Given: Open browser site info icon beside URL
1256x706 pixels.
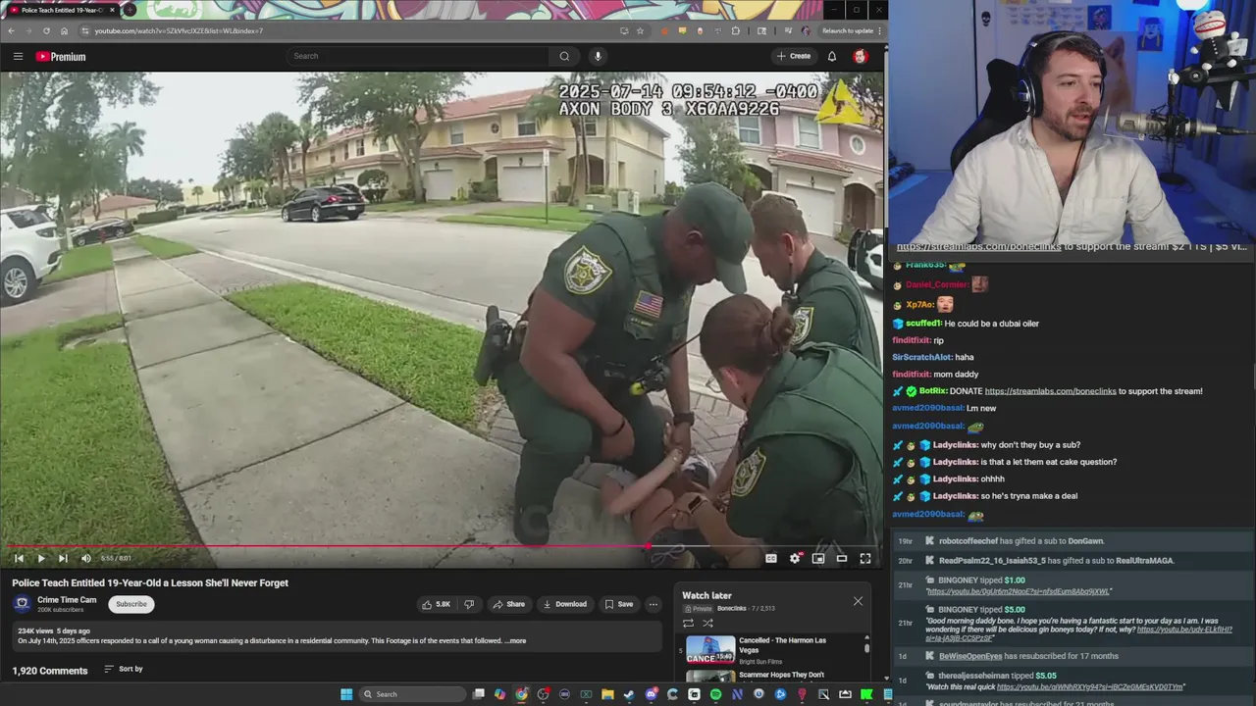Looking at the screenshot, I should click(x=85, y=30).
